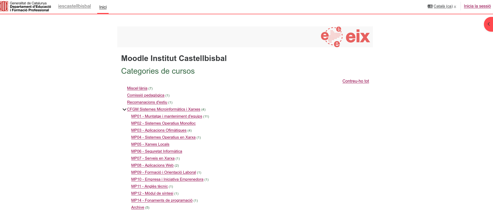
Task: Open MP06 - Seguretat Informàtica
Action: [157, 151]
